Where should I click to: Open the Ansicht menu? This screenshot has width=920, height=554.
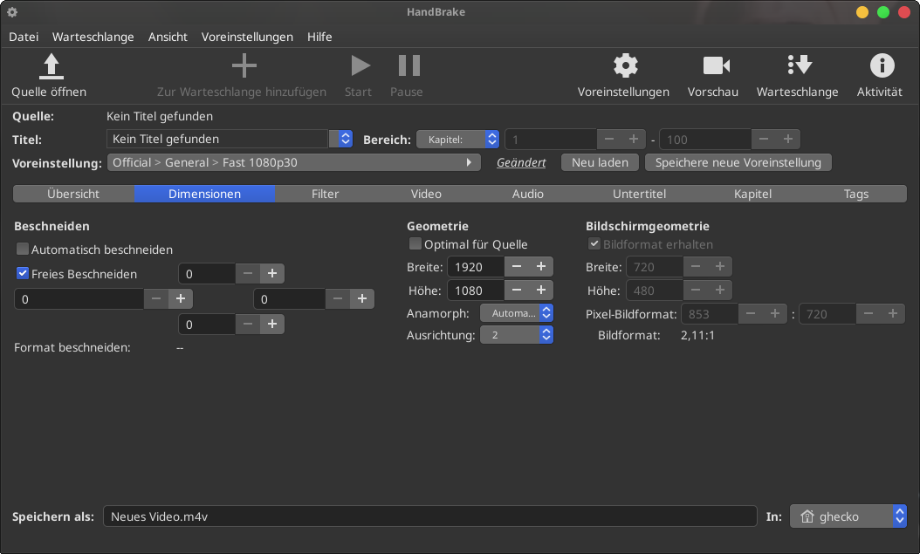(x=168, y=37)
